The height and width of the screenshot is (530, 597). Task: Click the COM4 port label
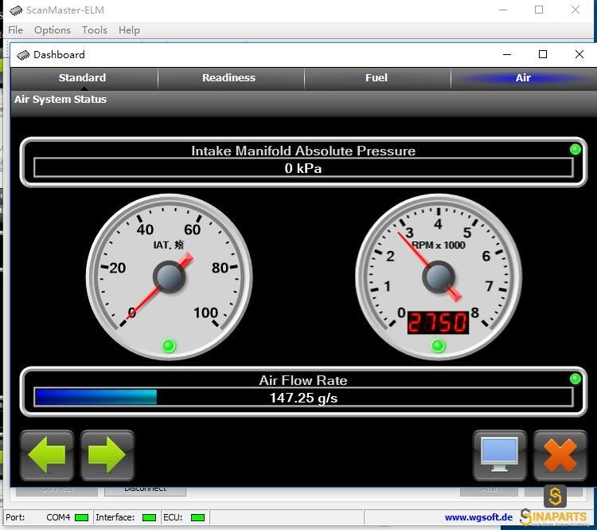(58, 517)
